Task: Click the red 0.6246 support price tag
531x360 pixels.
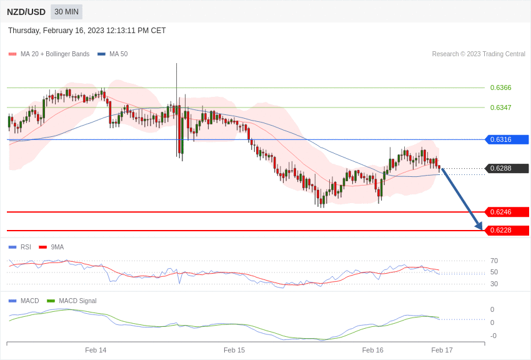Action: coord(507,212)
